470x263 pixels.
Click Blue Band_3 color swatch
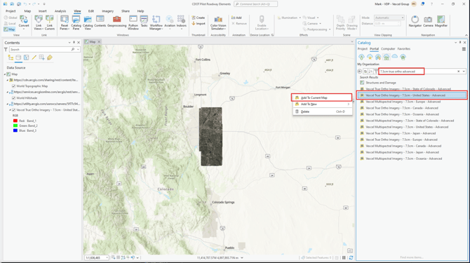(x=15, y=130)
